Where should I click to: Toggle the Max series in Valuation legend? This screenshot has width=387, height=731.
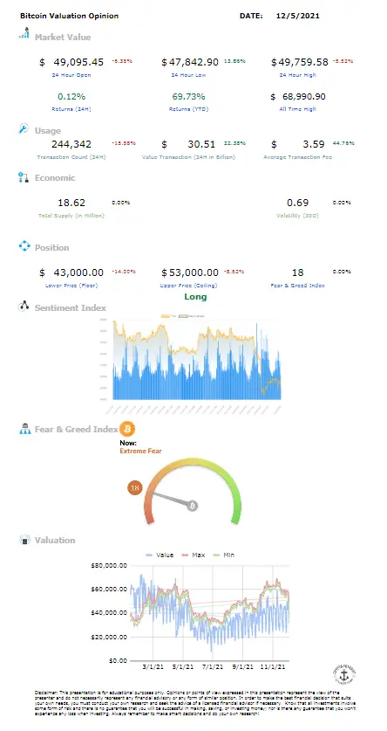pyautogui.click(x=193, y=555)
